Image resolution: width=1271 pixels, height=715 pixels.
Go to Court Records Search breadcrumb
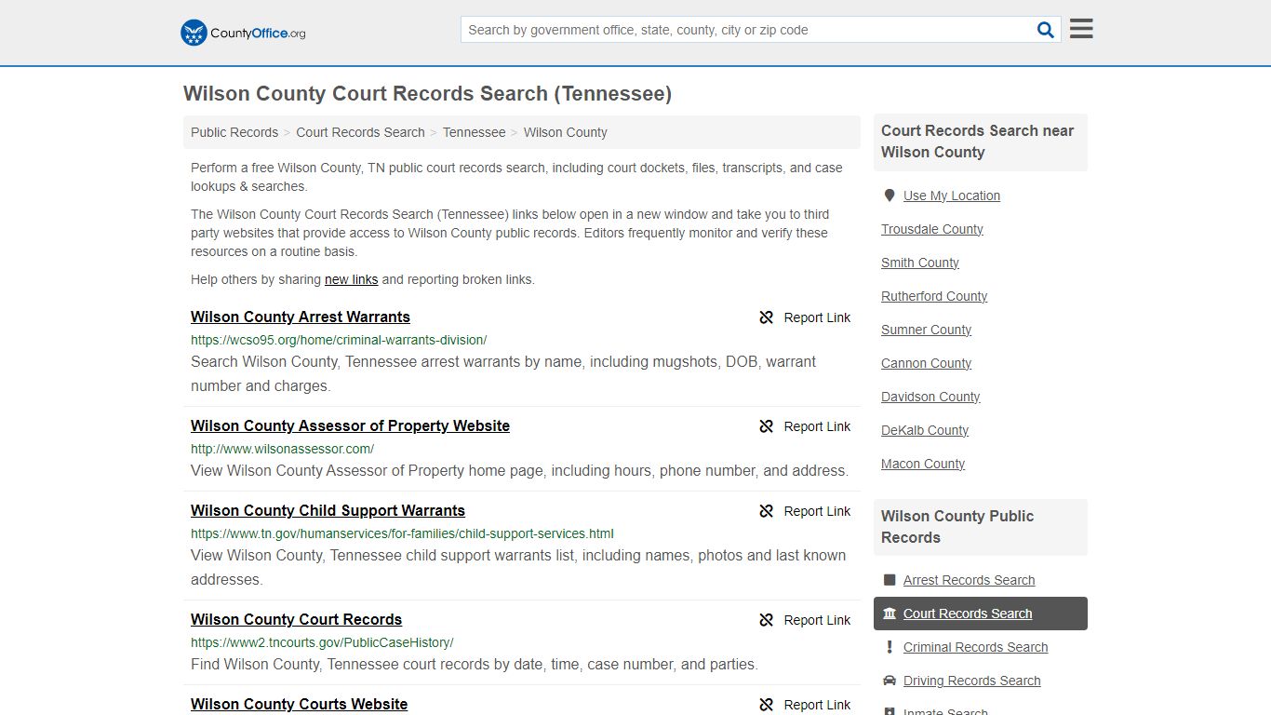(360, 132)
